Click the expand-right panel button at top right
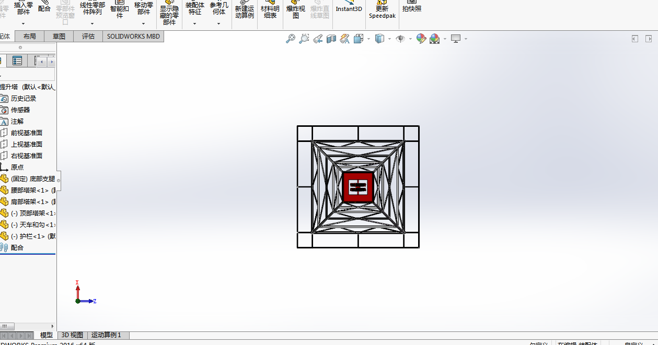Screen dimensions: 658x345 coord(649,39)
